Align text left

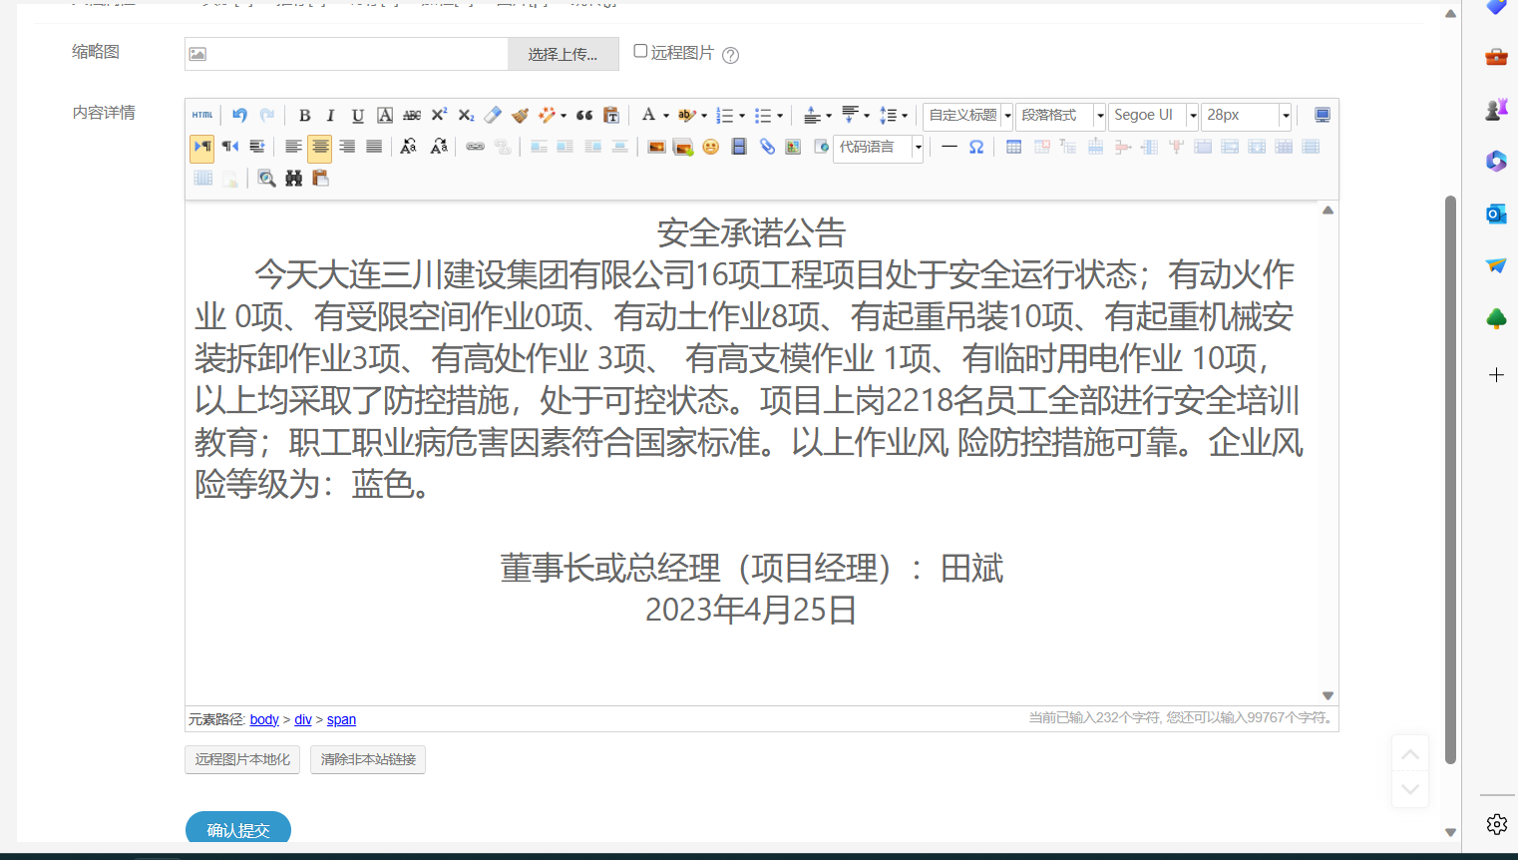coord(293,148)
